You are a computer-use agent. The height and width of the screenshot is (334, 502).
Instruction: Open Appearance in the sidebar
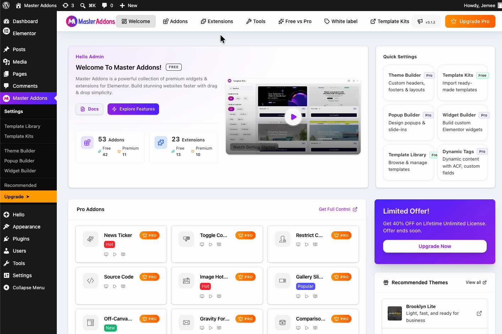pyautogui.click(x=28, y=227)
